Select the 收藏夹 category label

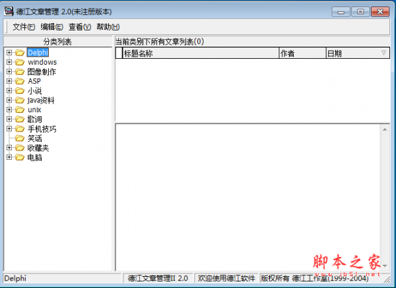38,148
